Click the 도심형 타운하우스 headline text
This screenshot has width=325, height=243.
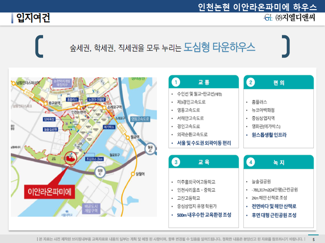tap(219, 47)
